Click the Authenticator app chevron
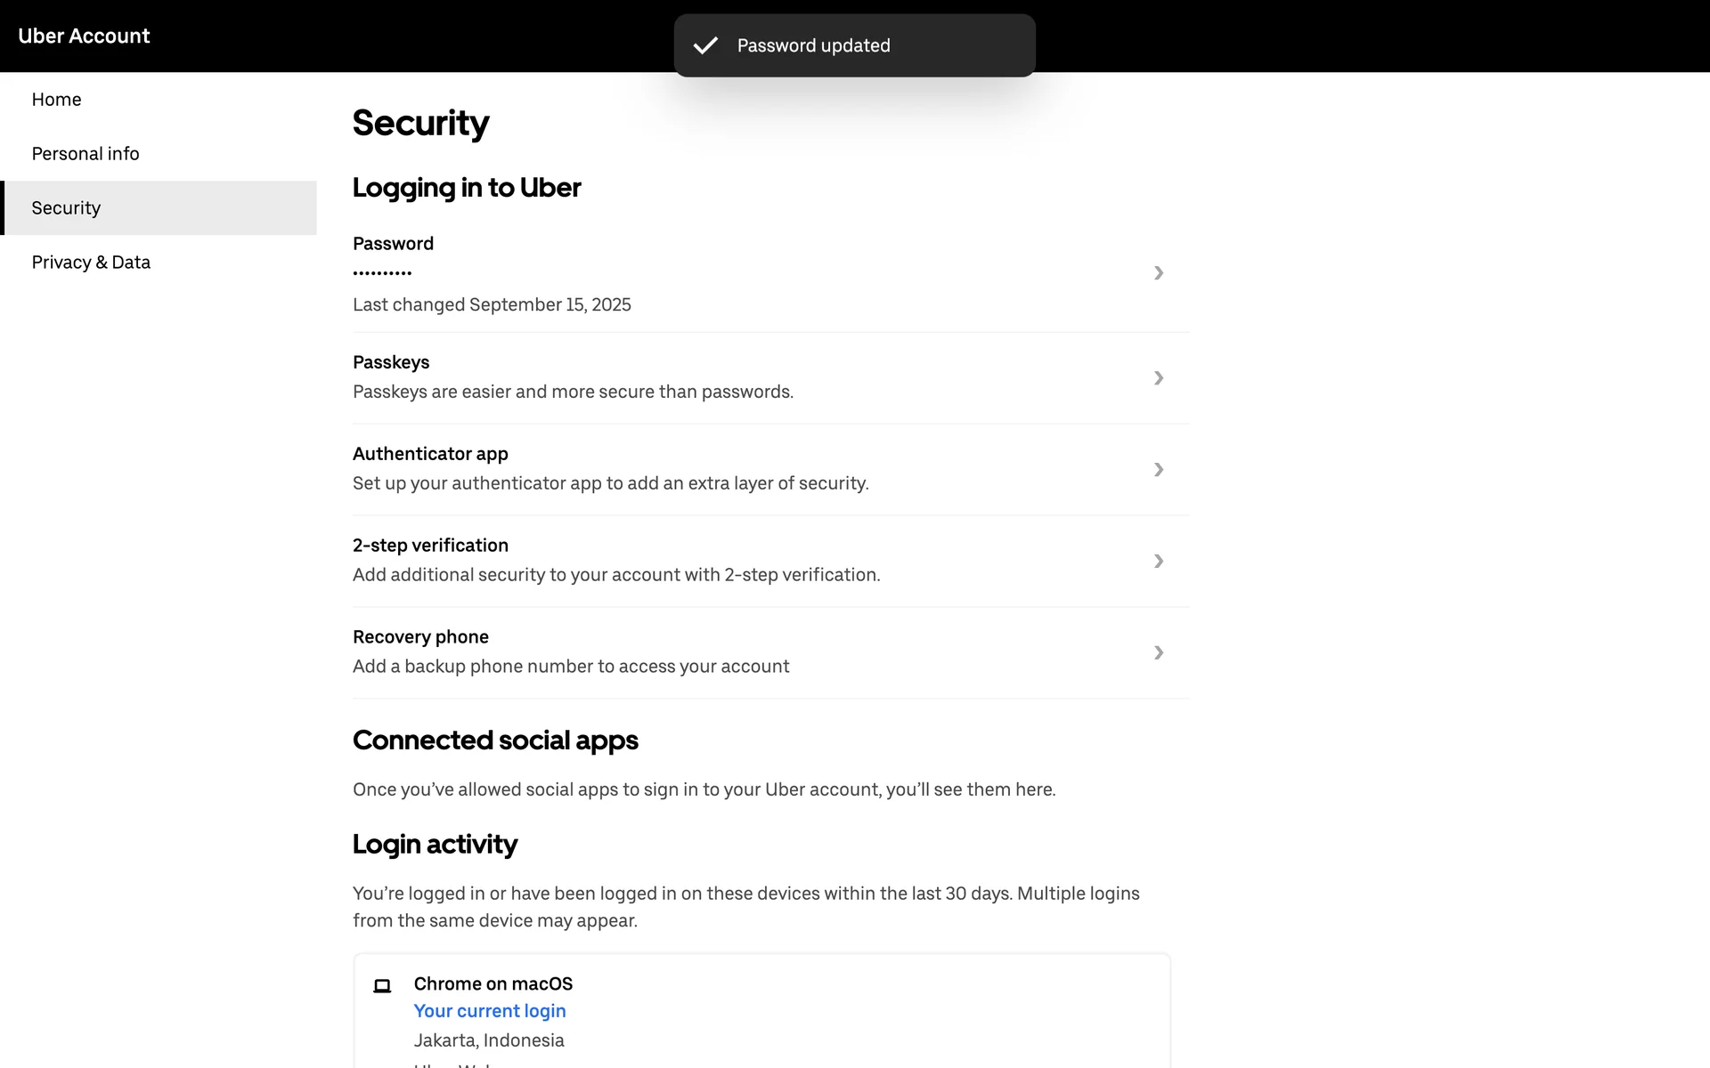1710x1068 pixels. point(1159,470)
